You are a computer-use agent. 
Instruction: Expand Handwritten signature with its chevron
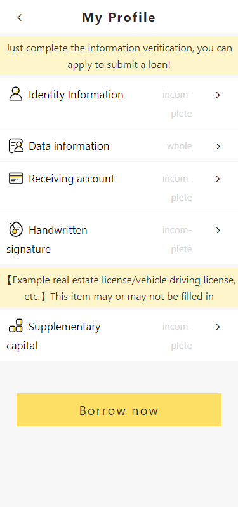(x=218, y=230)
